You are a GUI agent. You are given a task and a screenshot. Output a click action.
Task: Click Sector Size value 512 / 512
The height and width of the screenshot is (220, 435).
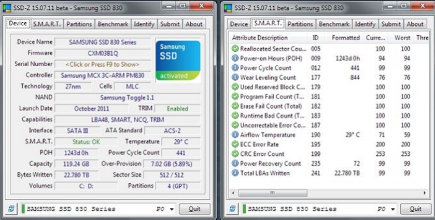172,175
